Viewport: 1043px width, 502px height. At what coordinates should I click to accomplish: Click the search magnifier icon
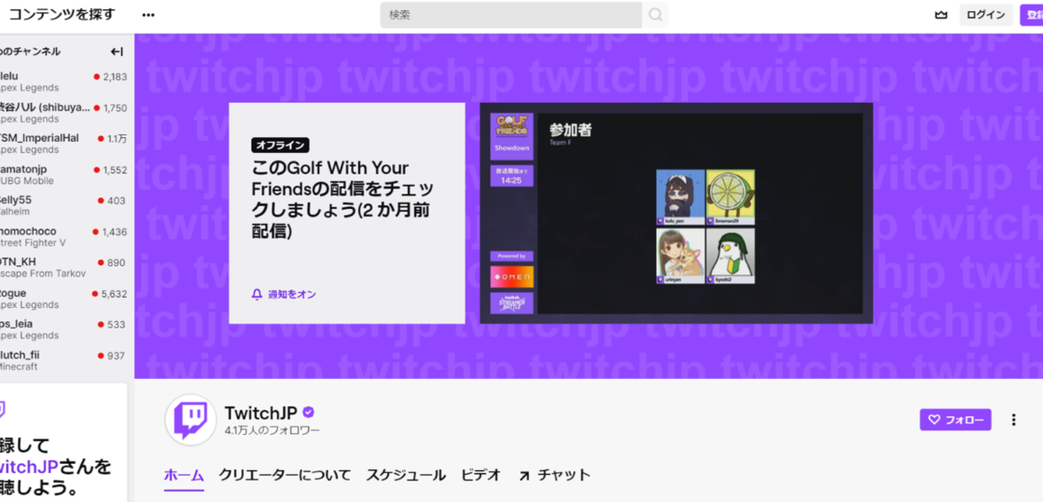click(x=655, y=15)
